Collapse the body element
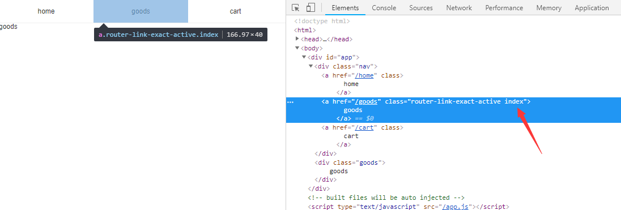The image size is (621, 210). coord(297,48)
